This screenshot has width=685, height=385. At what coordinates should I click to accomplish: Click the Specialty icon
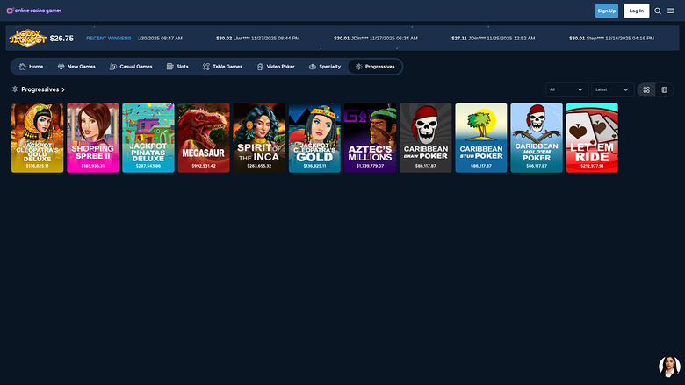[x=313, y=67]
